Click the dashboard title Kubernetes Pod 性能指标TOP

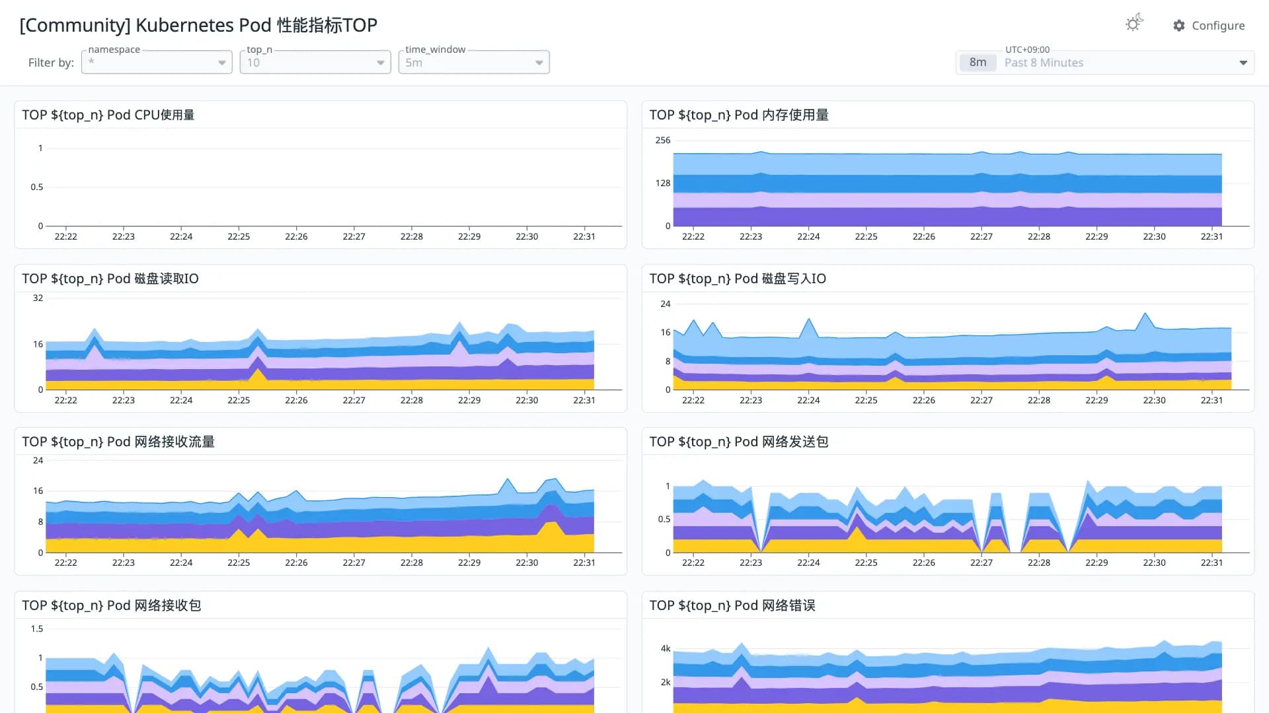coord(198,25)
